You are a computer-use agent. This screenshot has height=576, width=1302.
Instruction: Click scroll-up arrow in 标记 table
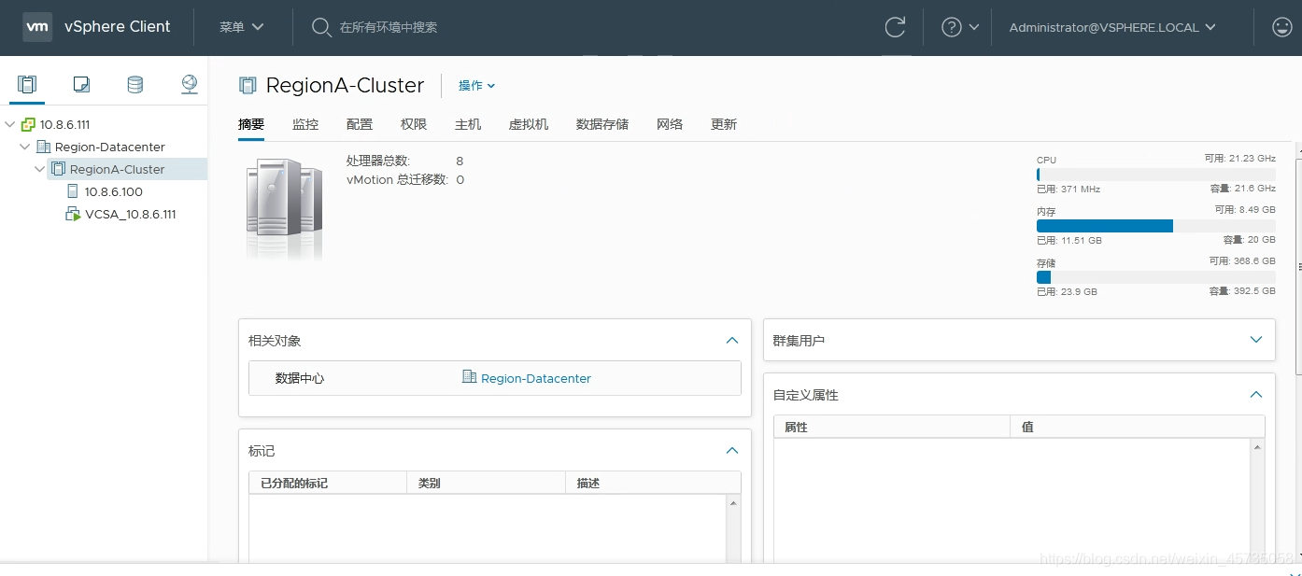click(733, 503)
